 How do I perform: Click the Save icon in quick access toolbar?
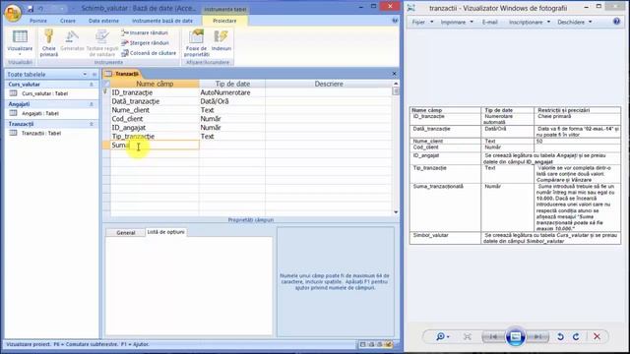31,9
